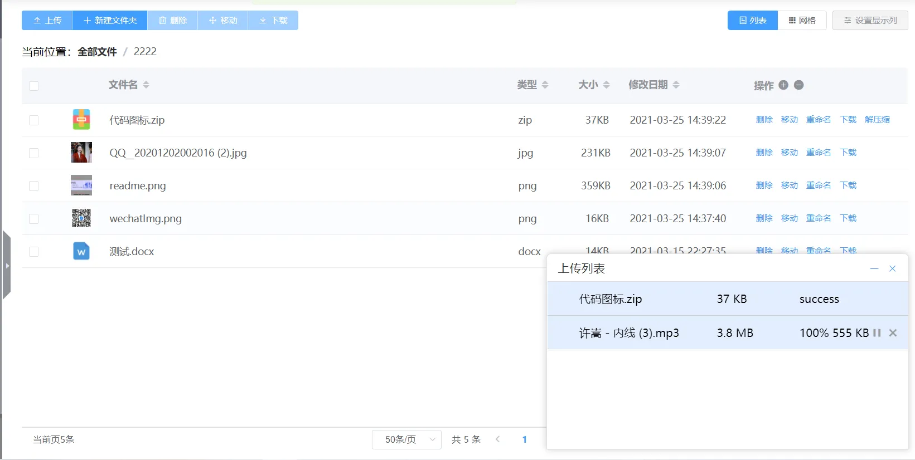The width and height of the screenshot is (915, 460).
Task: Click 下载 for QQ_20201202002016 (2).jpg
Action: click(x=848, y=153)
